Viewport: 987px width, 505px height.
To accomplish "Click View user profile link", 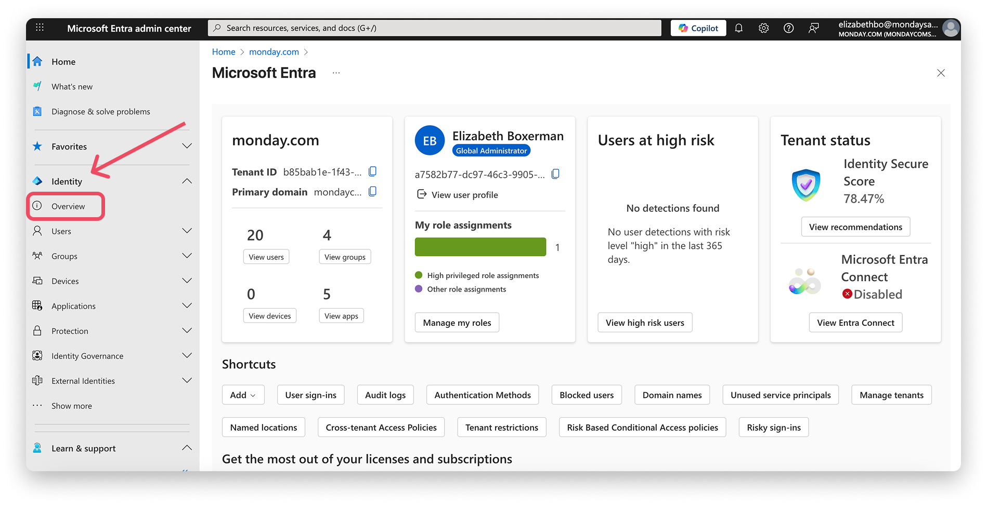I will (458, 195).
